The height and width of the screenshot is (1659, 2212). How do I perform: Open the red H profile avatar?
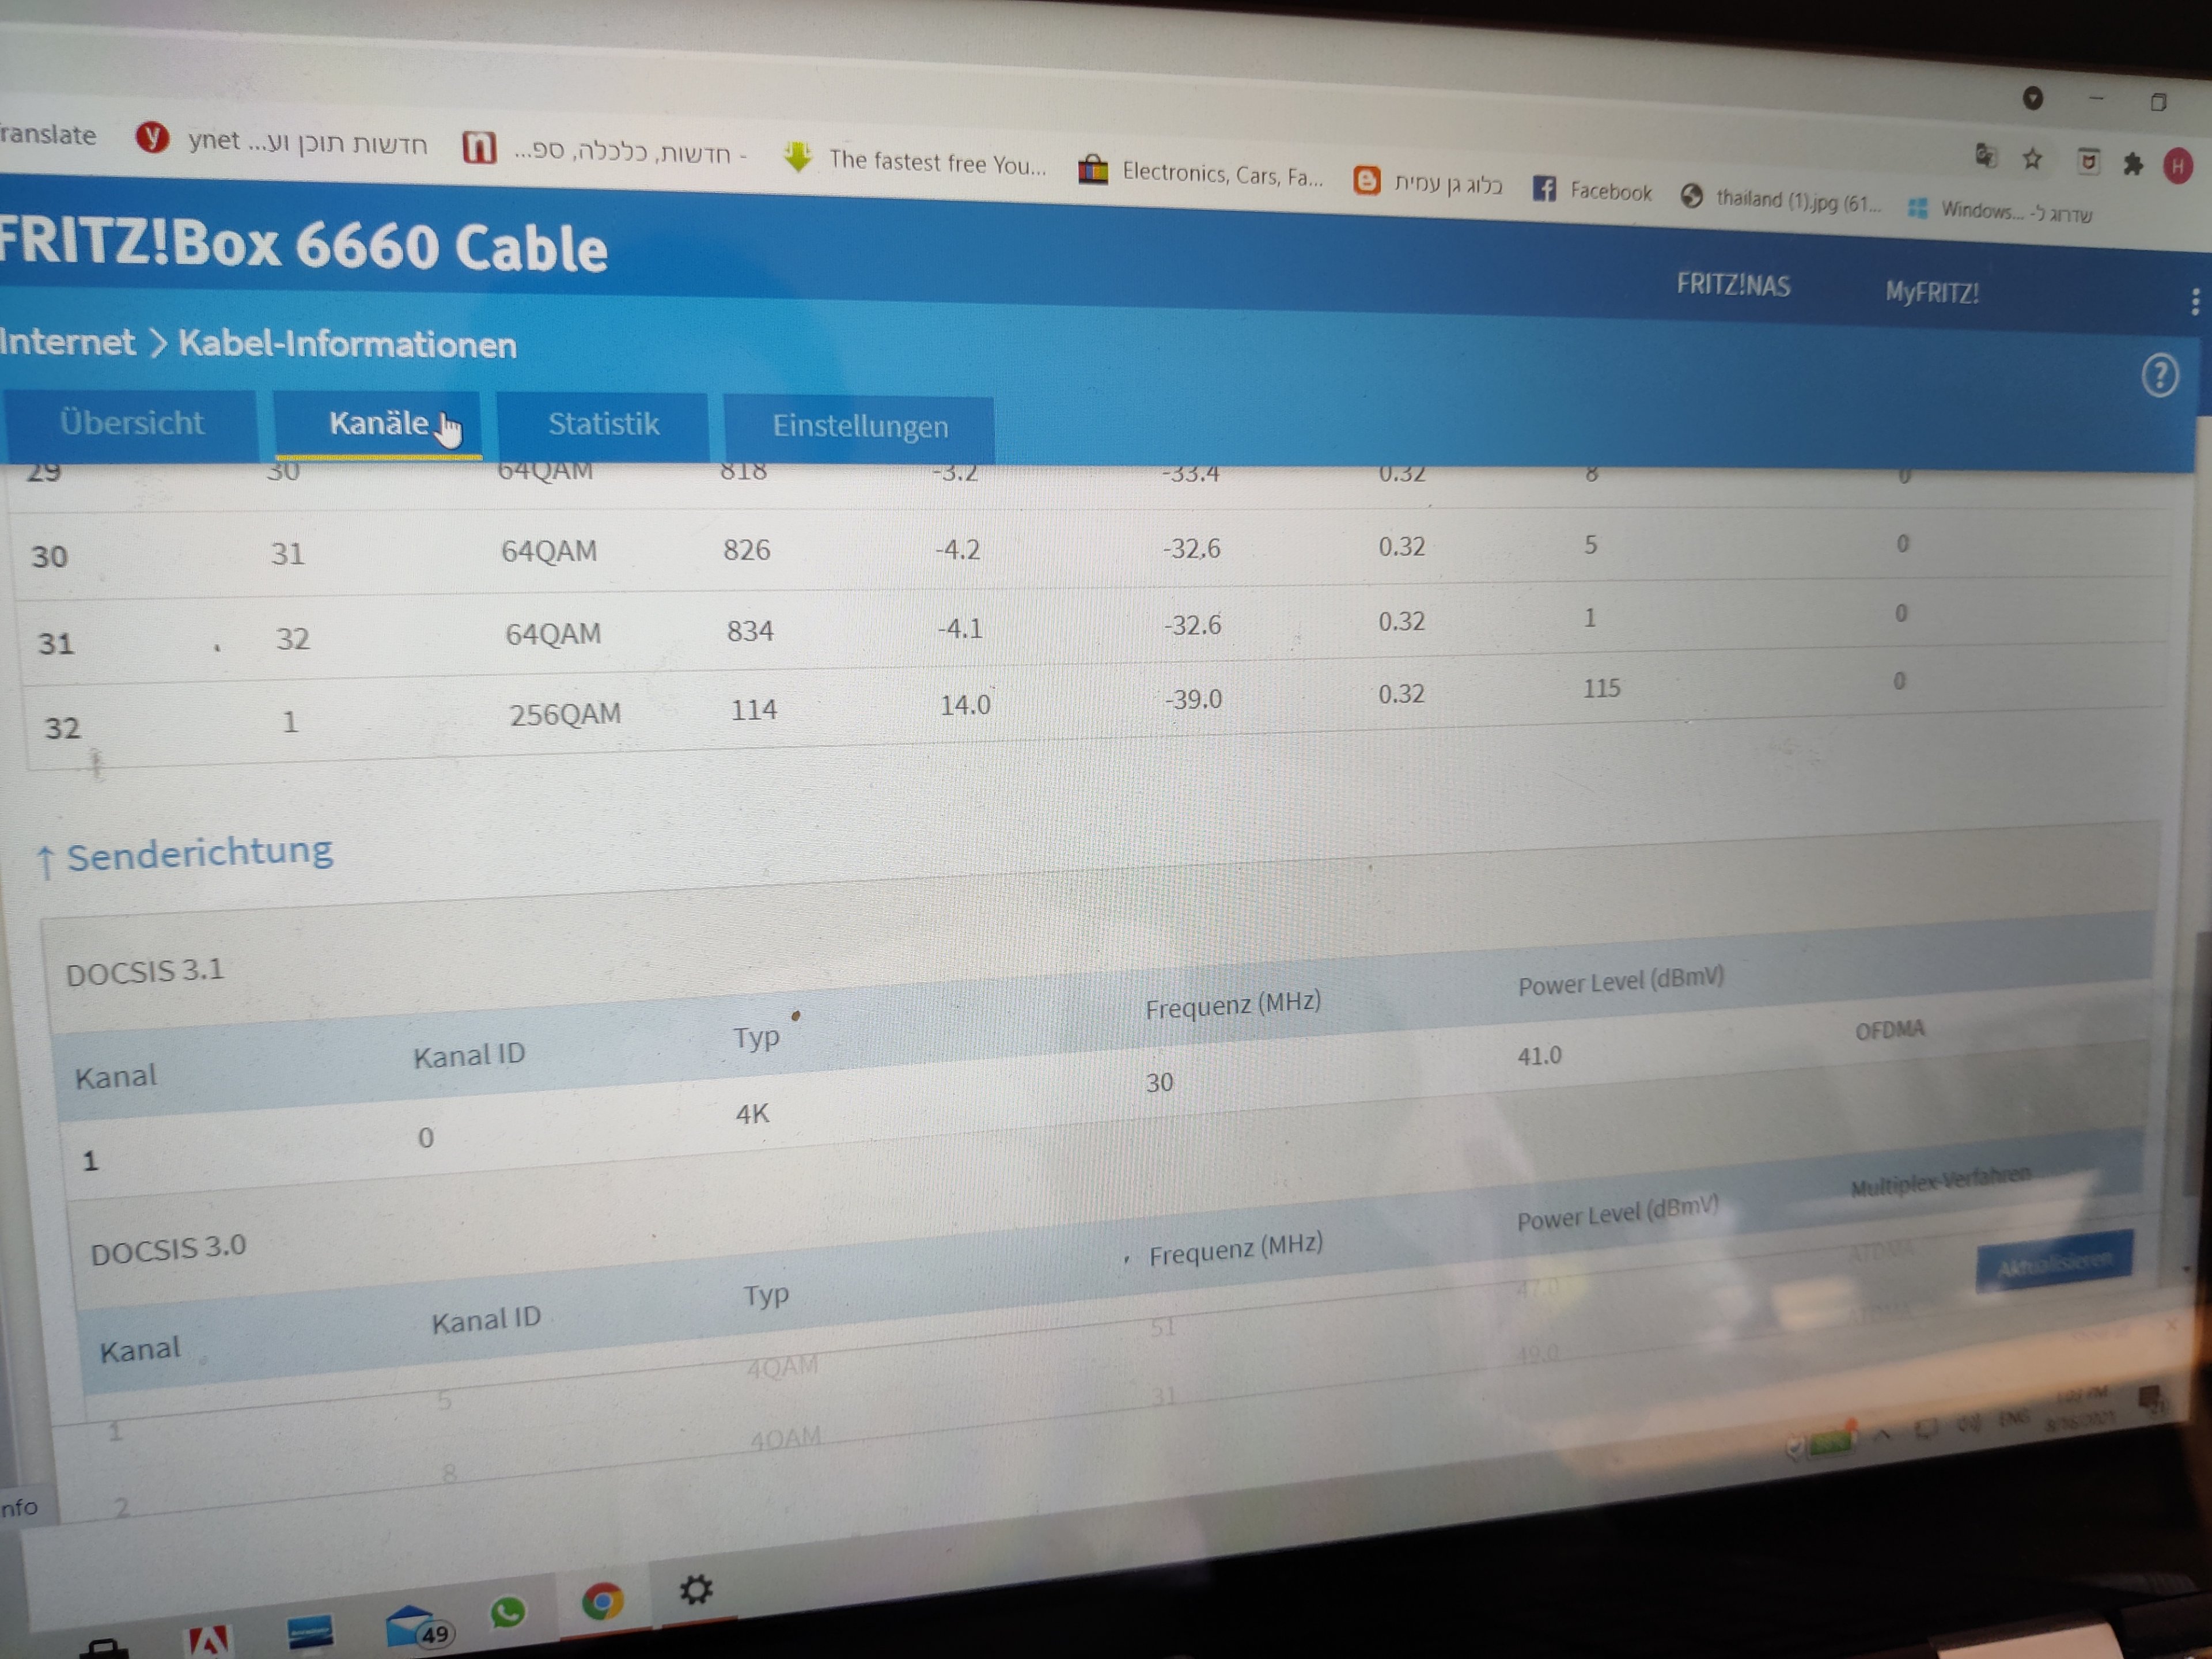pyautogui.click(x=2178, y=166)
